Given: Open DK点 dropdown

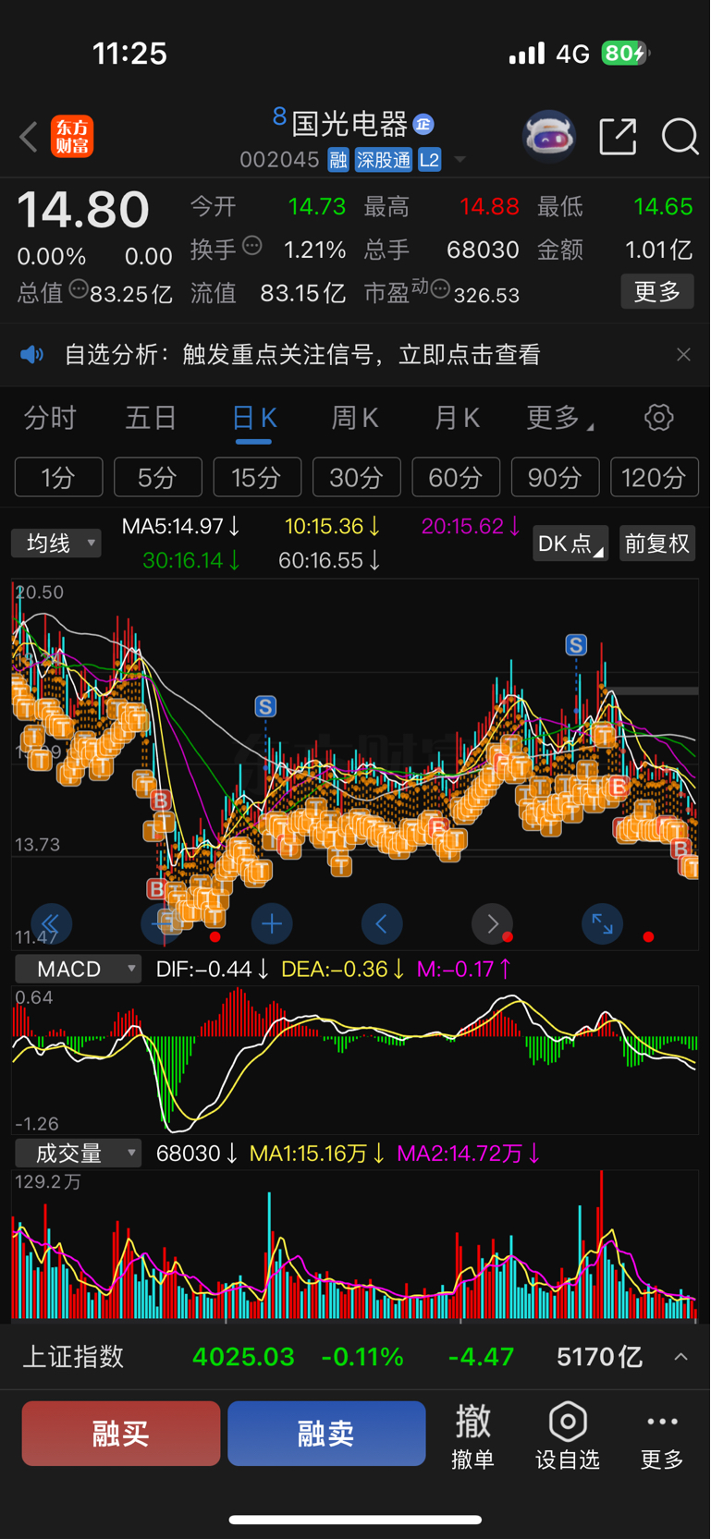Looking at the screenshot, I should [570, 544].
